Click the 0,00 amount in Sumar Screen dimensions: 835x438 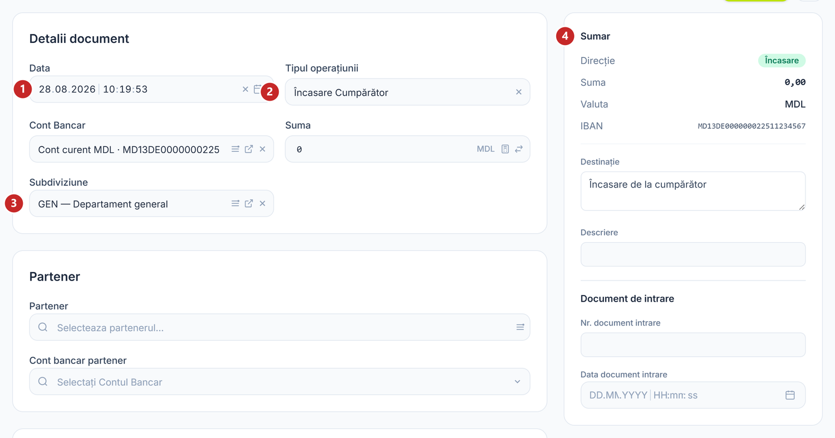coord(795,82)
